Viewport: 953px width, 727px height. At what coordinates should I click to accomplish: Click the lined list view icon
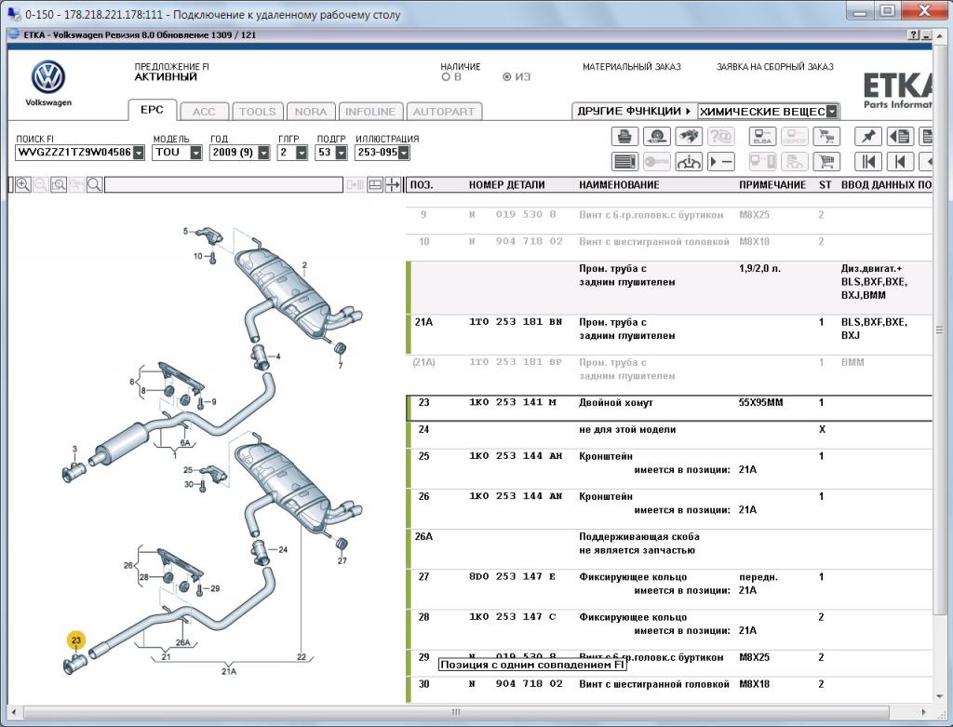click(x=624, y=162)
